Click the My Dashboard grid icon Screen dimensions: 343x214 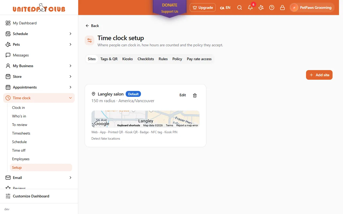pyautogui.click(x=8, y=23)
